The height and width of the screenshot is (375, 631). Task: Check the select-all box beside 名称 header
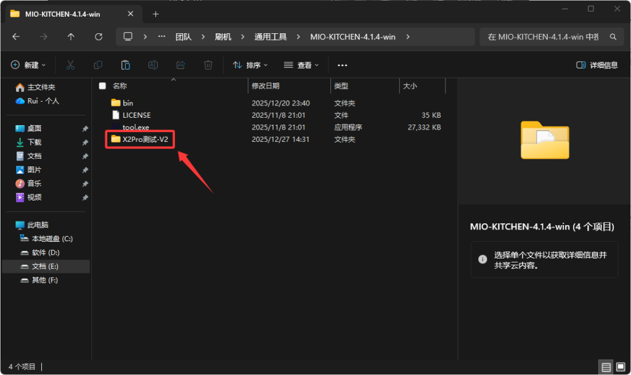coord(102,85)
